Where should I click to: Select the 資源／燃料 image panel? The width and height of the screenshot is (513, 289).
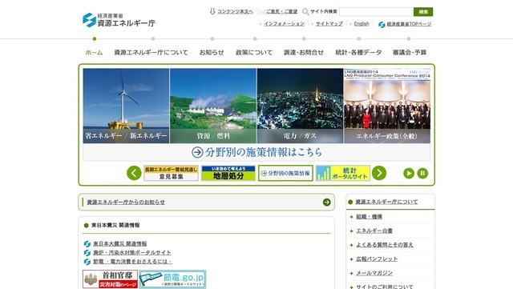tap(213, 106)
